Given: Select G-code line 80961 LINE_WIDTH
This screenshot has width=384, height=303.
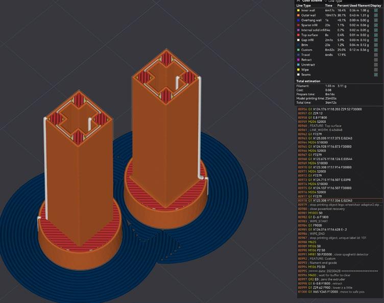Looking at the screenshot, I should [340, 130].
